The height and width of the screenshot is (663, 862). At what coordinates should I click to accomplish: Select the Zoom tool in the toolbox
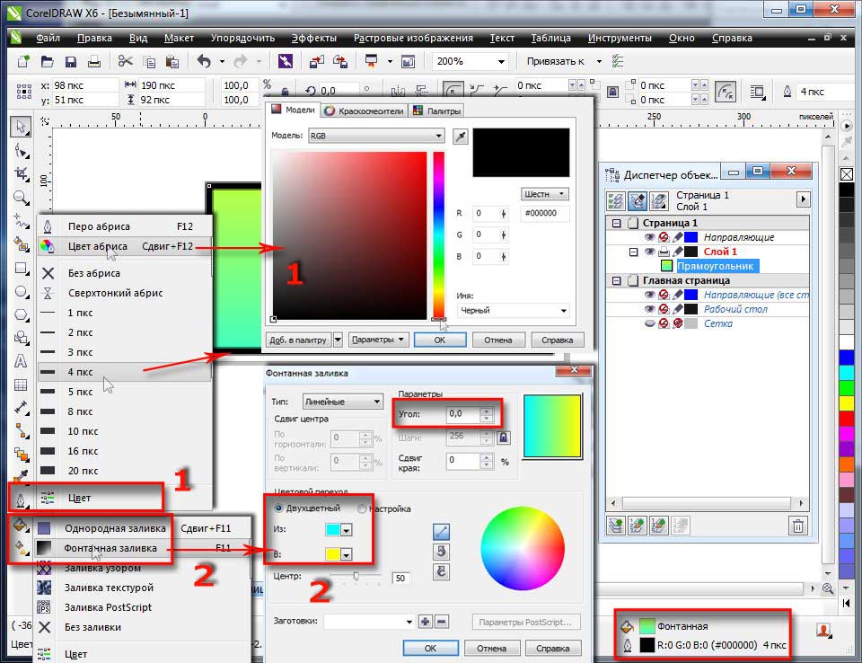coord(22,197)
